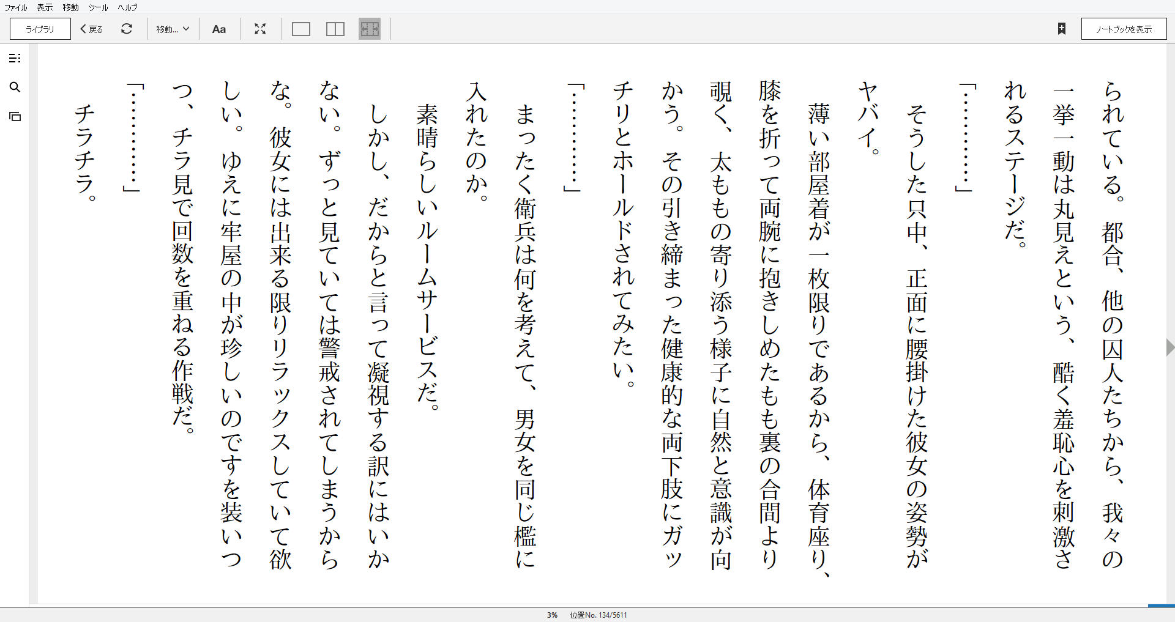Switch to single column layout
1175x622 pixels.
coord(301,29)
